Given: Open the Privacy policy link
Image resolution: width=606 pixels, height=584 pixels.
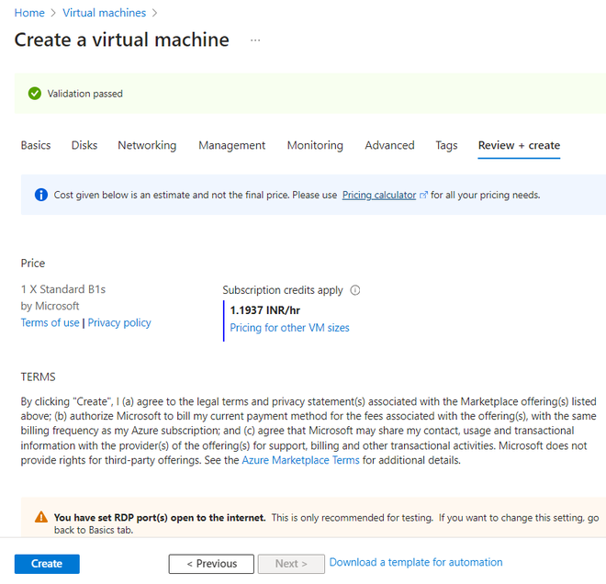Looking at the screenshot, I should [119, 322].
